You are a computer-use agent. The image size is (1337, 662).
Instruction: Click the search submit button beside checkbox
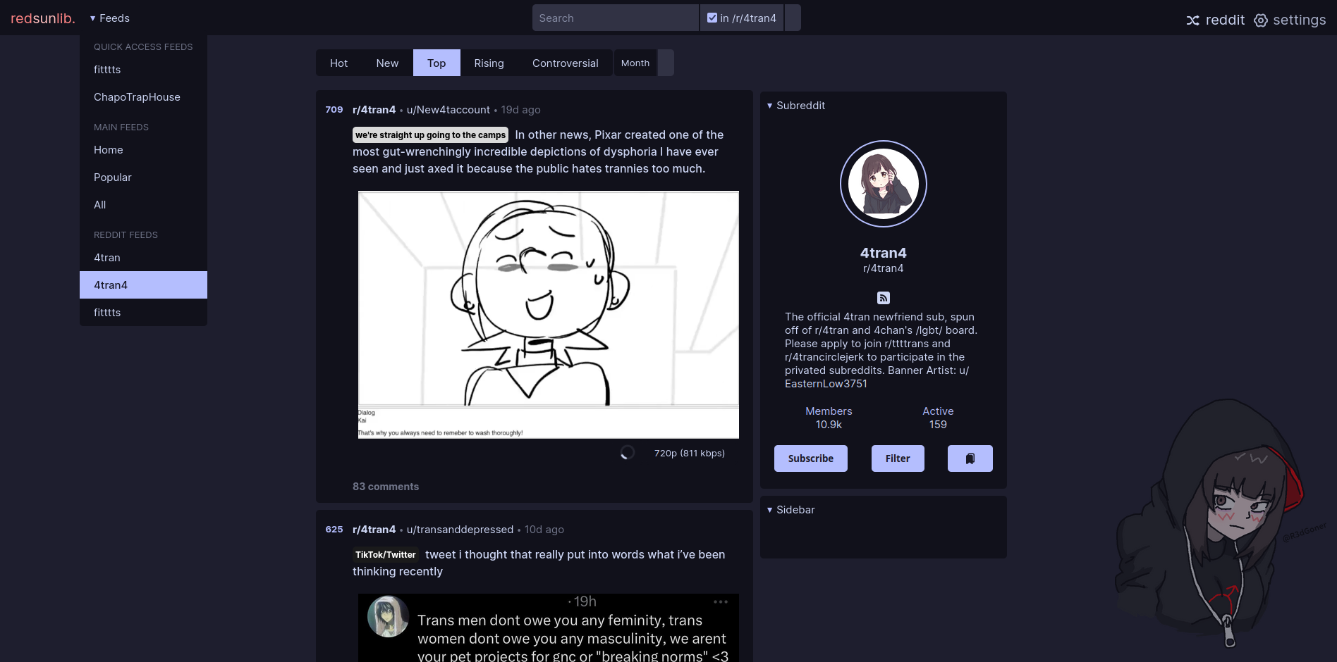[x=793, y=18]
